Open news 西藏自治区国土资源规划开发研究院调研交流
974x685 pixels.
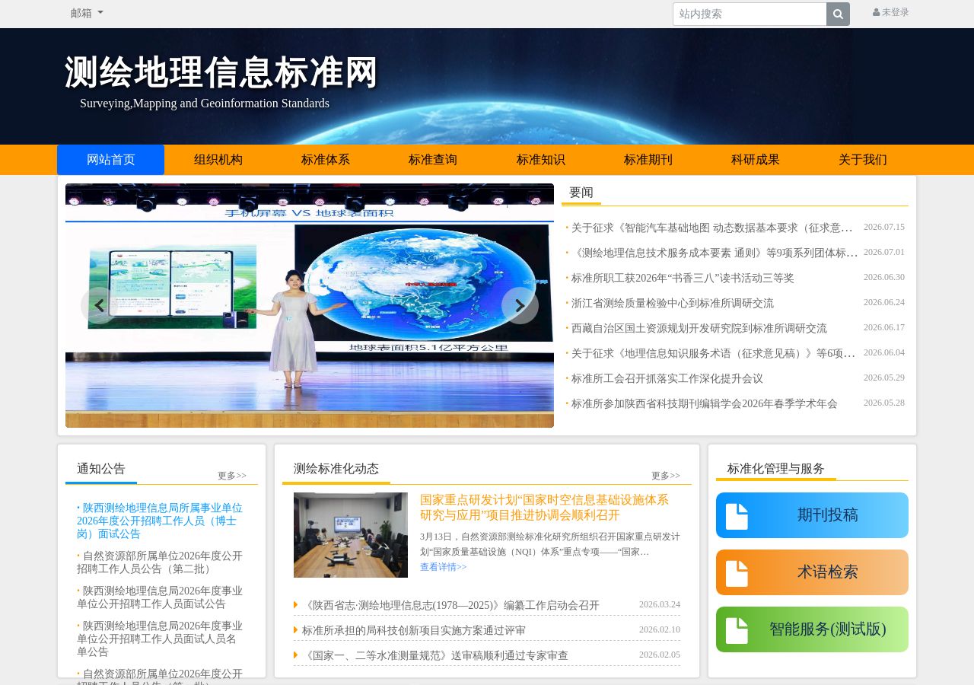(699, 328)
